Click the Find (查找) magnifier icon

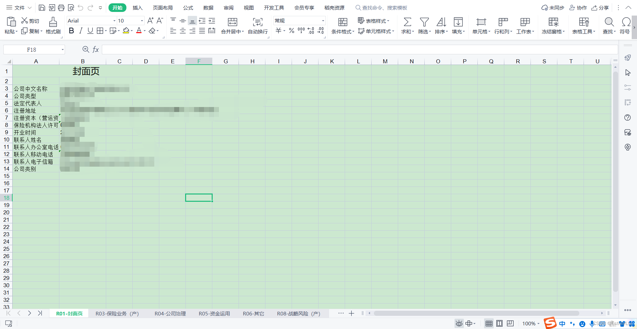(x=609, y=22)
